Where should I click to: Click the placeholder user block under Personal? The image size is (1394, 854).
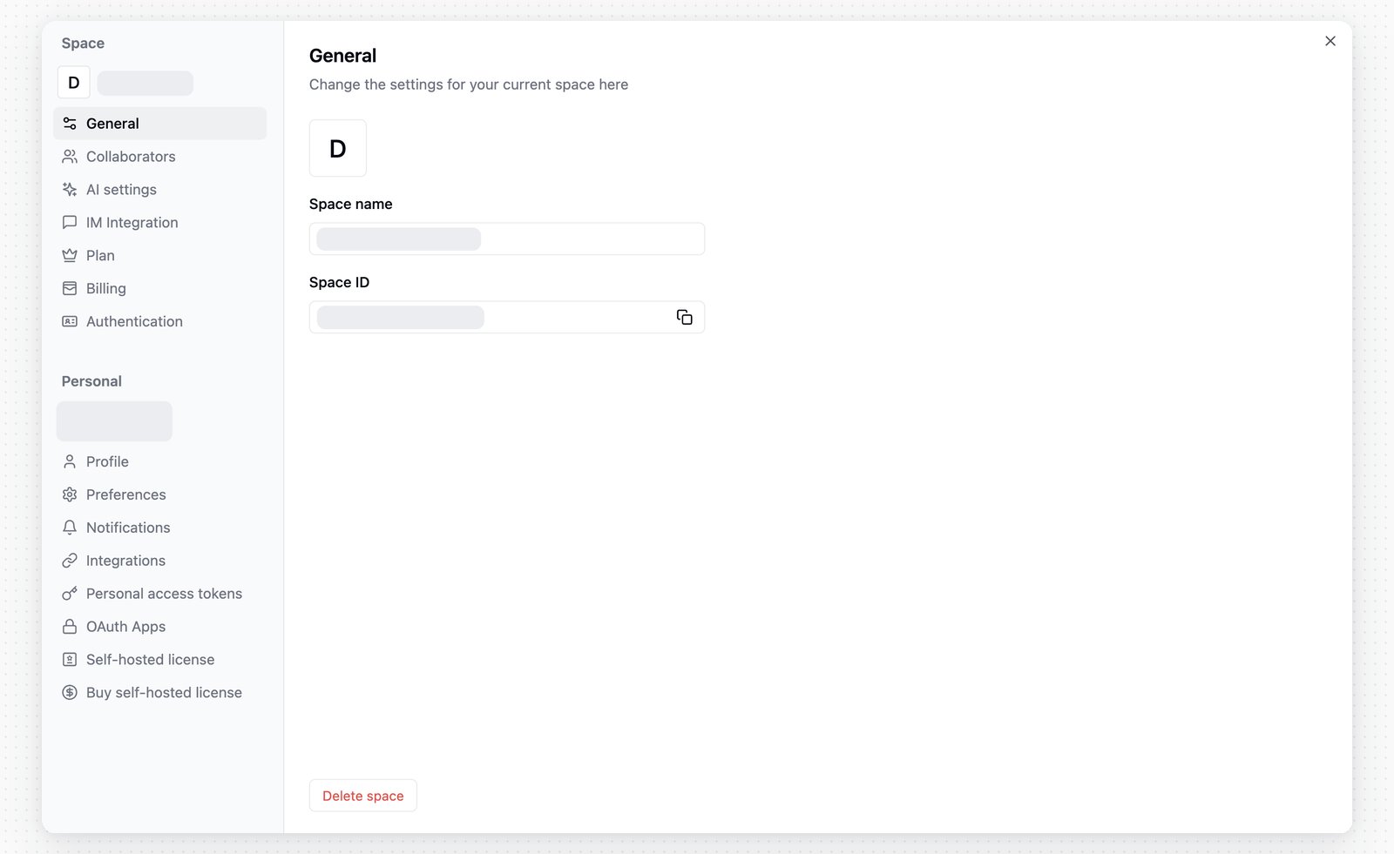[x=114, y=421]
